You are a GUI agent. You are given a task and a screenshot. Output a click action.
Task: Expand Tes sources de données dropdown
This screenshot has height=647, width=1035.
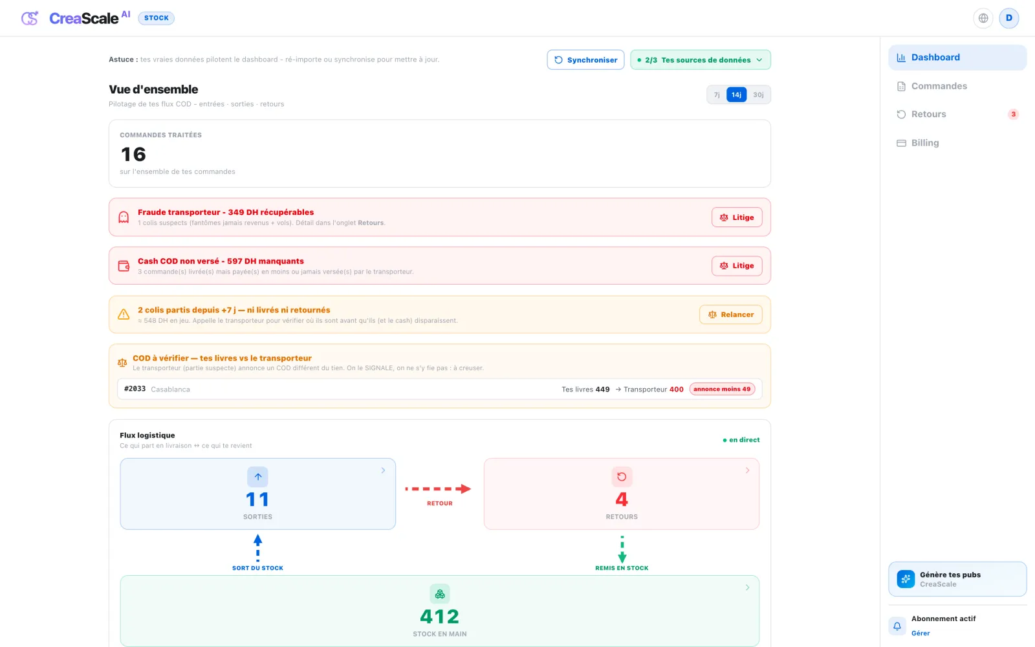pos(701,60)
